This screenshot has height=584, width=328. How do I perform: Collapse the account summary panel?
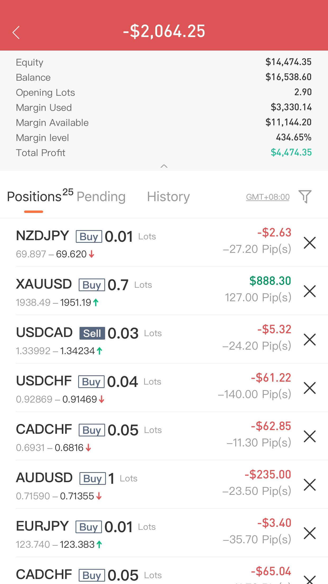pyautogui.click(x=164, y=166)
